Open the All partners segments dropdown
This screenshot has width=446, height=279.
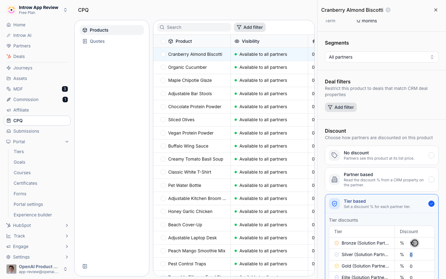click(382, 57)
